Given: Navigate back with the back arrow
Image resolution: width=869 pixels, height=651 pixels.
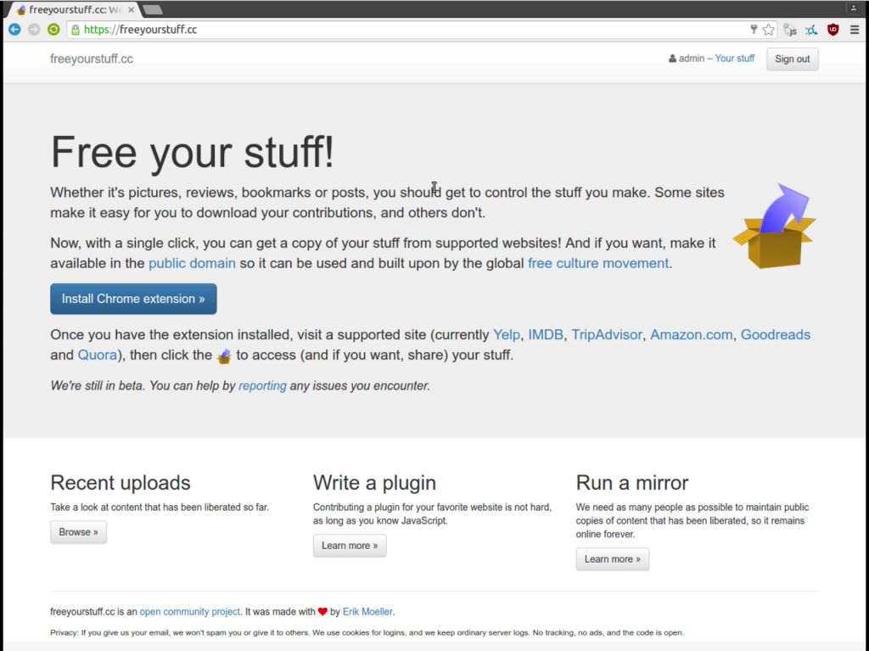Looking at the screenshot, I should click(14, 29).
